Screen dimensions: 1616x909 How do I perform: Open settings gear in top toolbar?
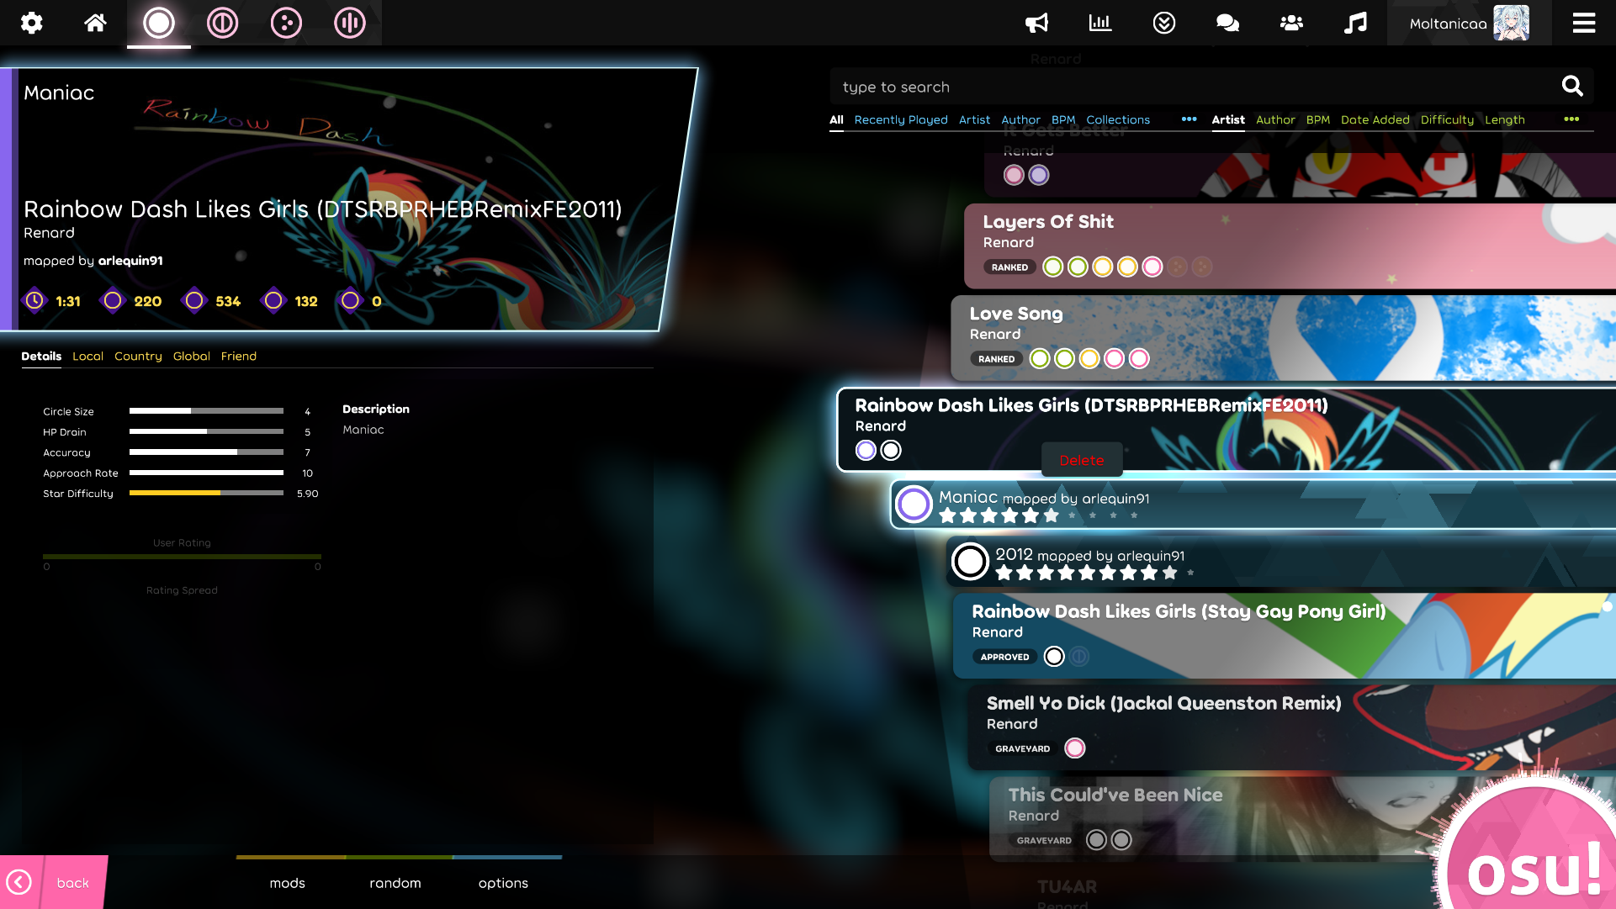click(x=32, y=23)
